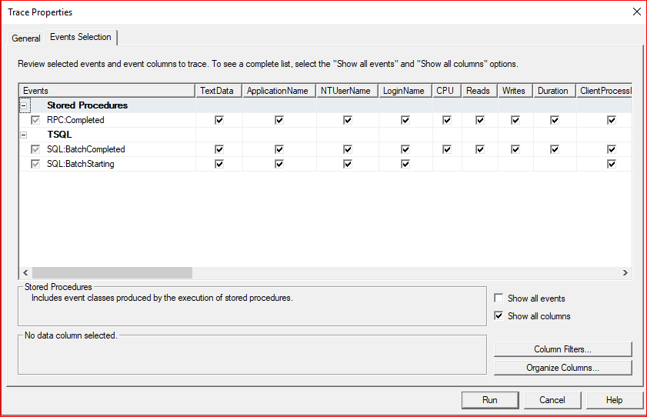Collapse the TSQL event category
The height and width of the screenshot is (417, 647).
pos(23,135)
